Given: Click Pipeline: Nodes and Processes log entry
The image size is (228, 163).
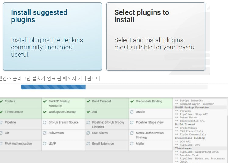Looking at the screenshot, I should click(202, 158).
